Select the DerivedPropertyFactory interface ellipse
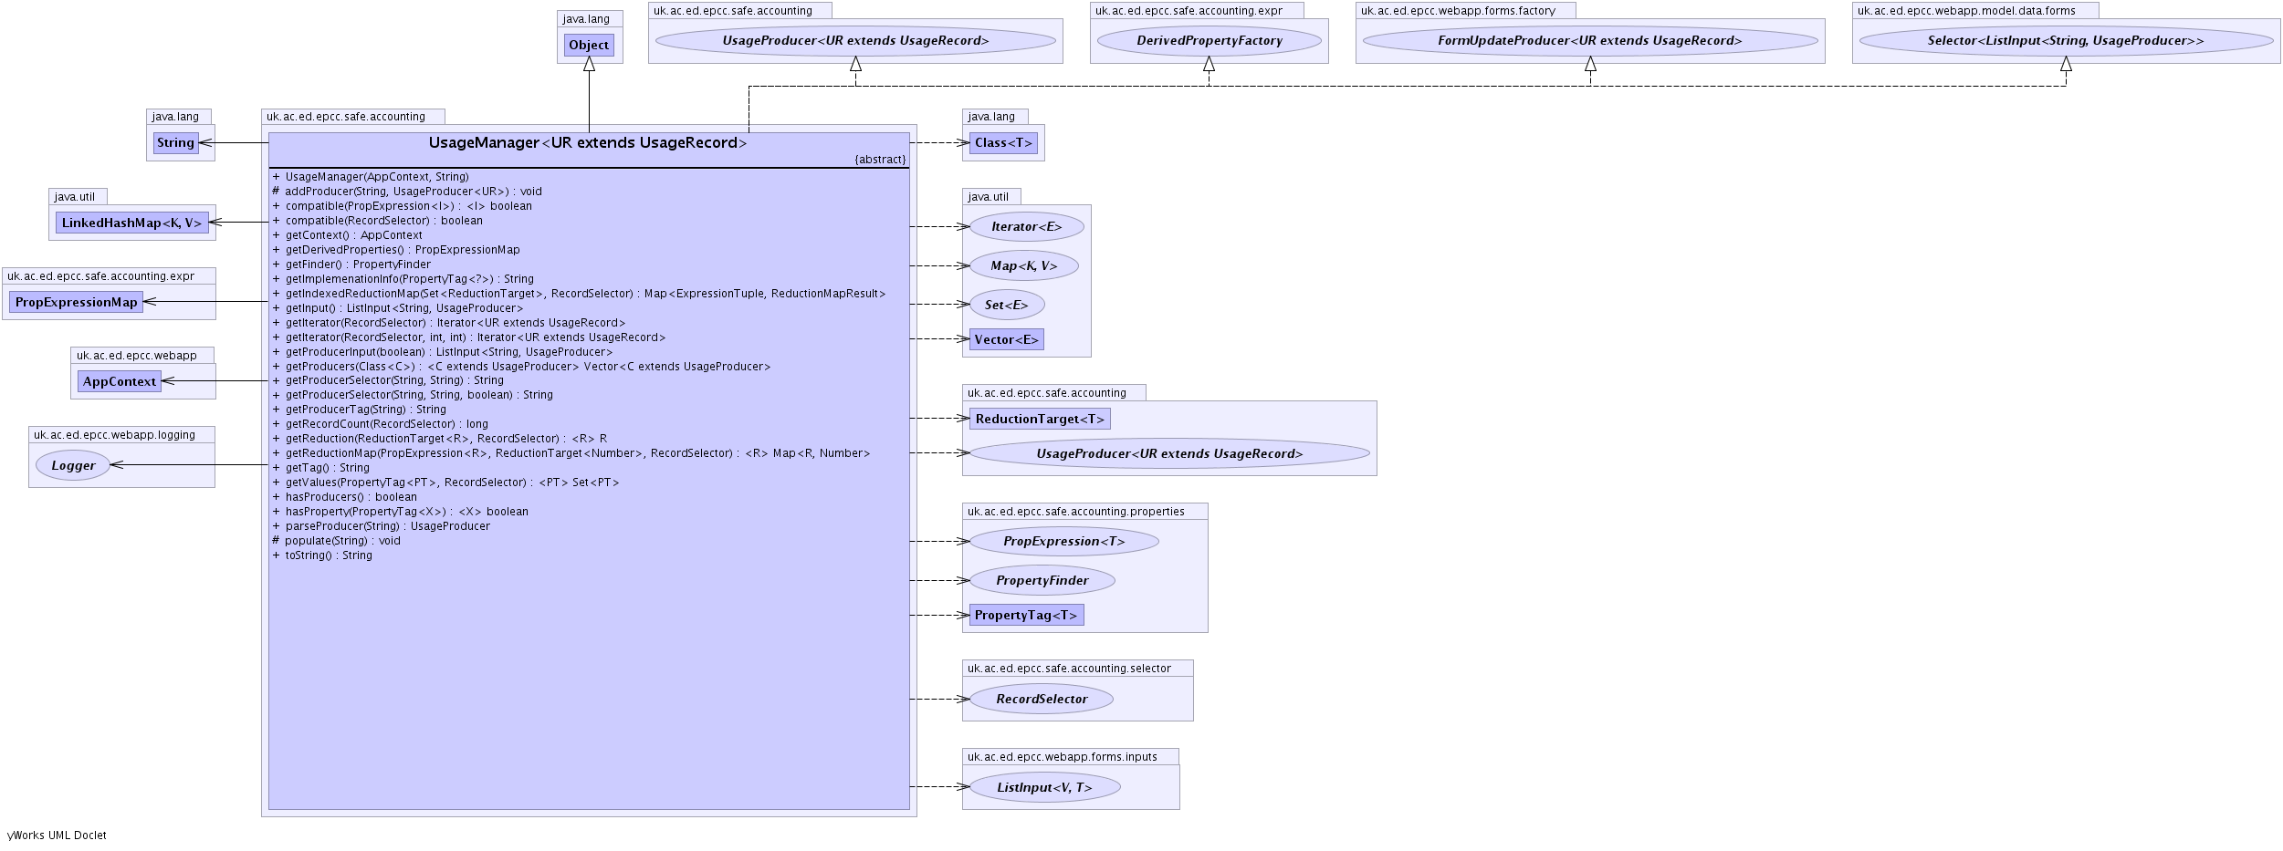 pyautogui.click(x=1209, y=41)
